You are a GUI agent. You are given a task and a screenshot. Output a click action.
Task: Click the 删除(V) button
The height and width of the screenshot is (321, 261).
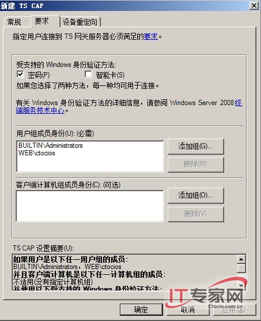pyautogui.click(x=196, y=214)
